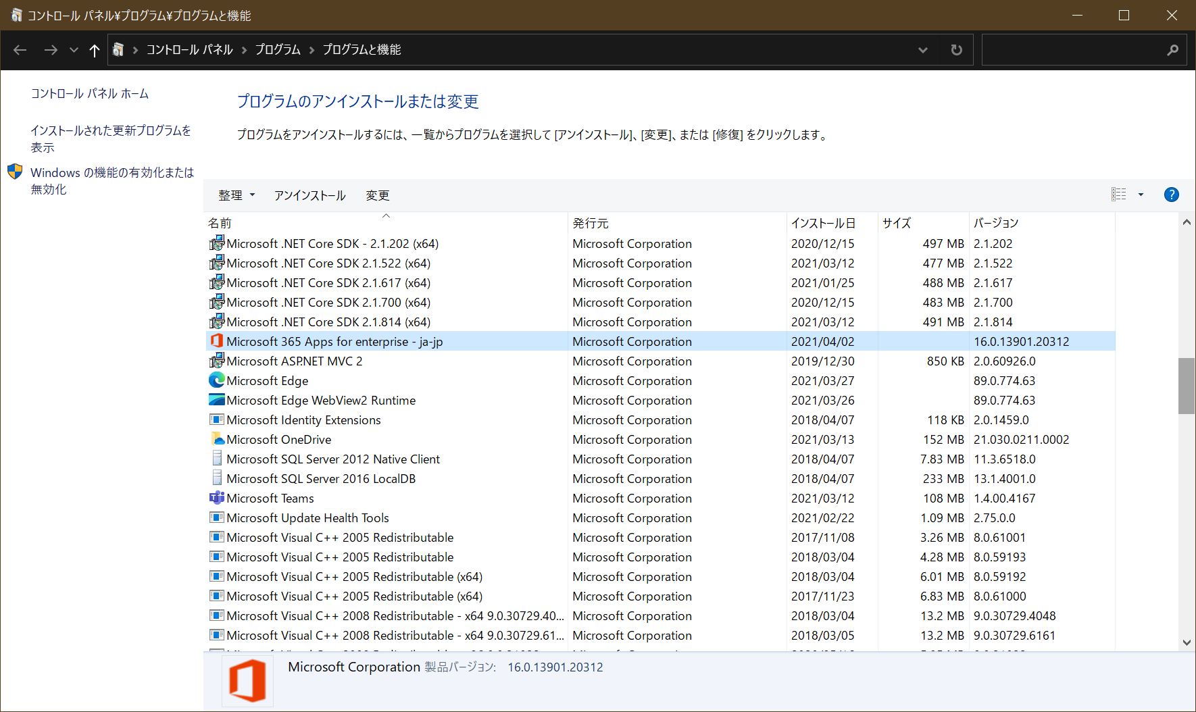The image size is (1196, 712).
Task: Click the large Office logo in the details pane
Action: tap(247, 680)
